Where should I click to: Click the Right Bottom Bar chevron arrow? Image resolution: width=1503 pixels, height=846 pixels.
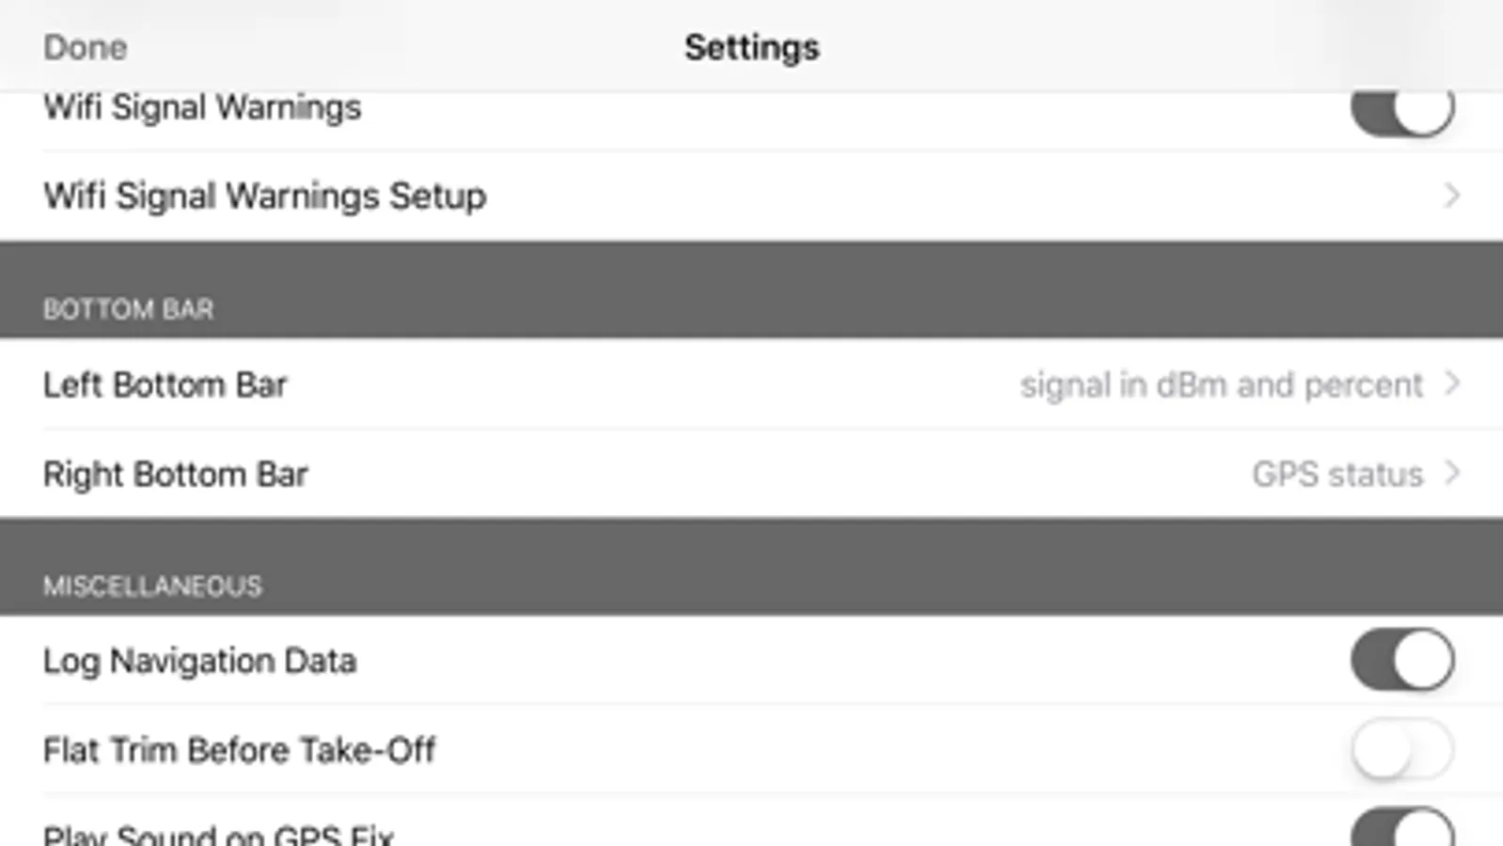pyautogui.click(x=1452, y=473)
